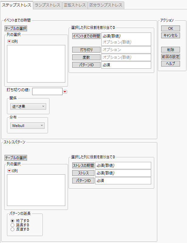Screen dimensions: 187x243
Task: Click ストレス role button
Action: click(x=83, y=173)
